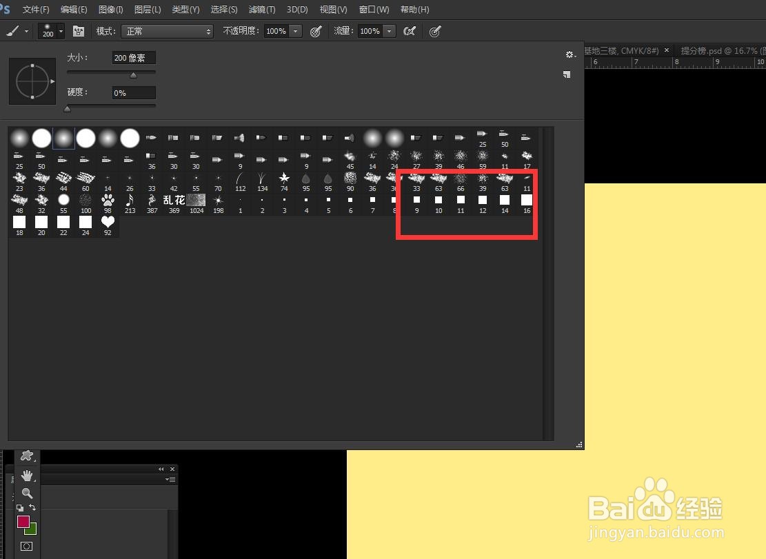The height and width of the screenshot is (559, 766).
Task: Close the 基地三楼 CMYK/8# document tab
Action: coord(666,50)
